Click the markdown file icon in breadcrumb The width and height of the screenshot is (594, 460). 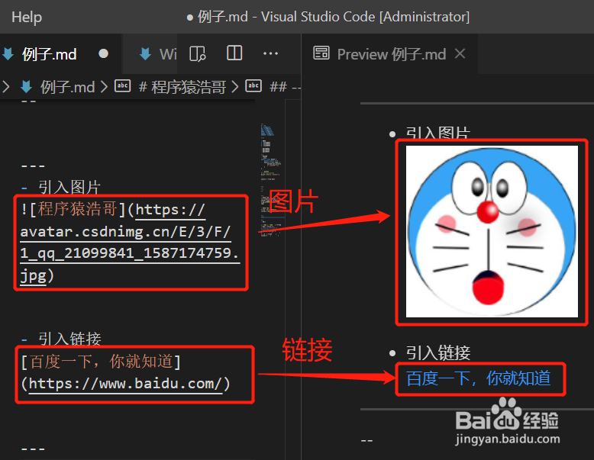click(x=26, y=87)
